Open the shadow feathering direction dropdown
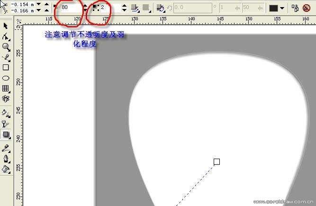 click(x=135, y=8)
